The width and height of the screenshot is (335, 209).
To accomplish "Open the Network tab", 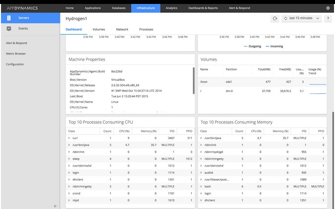I will 122,30.
